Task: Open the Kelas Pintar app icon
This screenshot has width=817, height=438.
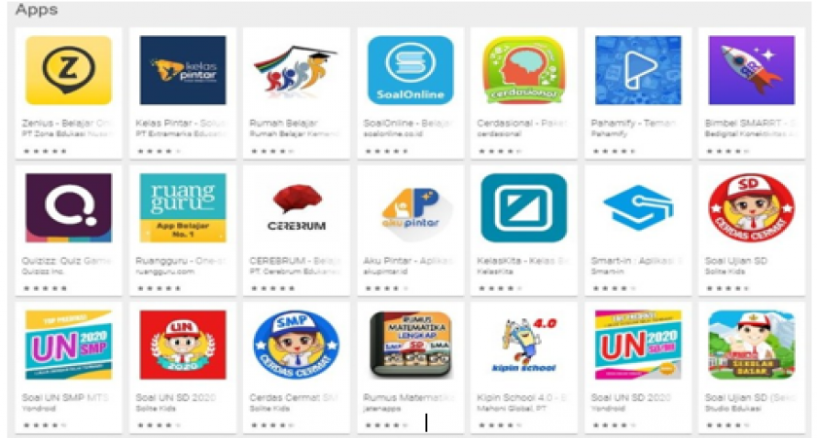Action: tap(183, 70)
